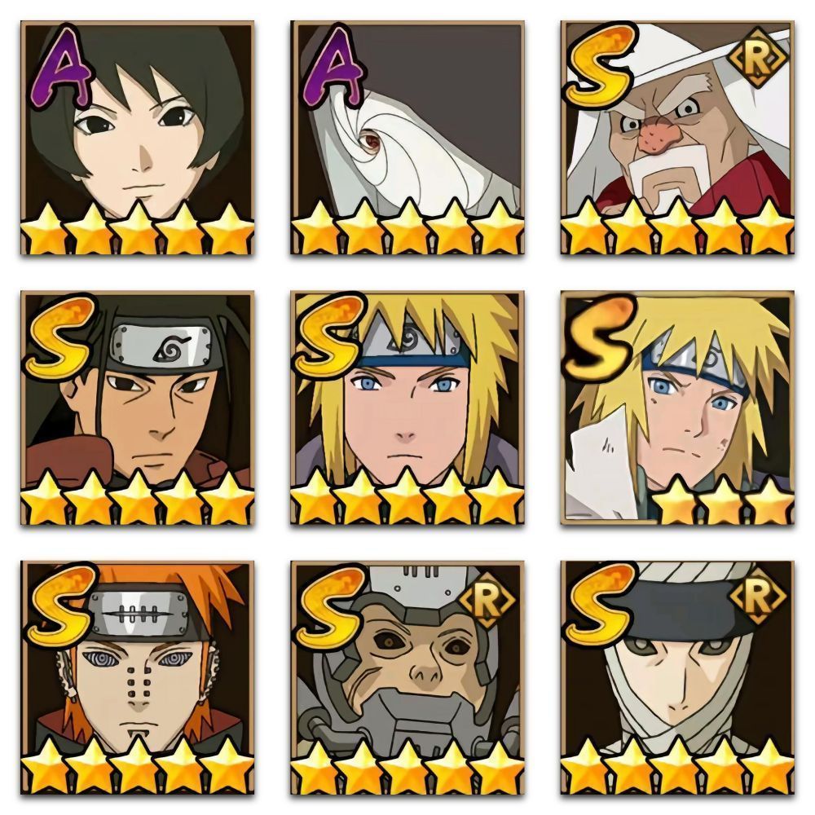Pick the blond ninja with three stars
The width and height of the screenshot is (815, 815).
click(x=677, y=407)
